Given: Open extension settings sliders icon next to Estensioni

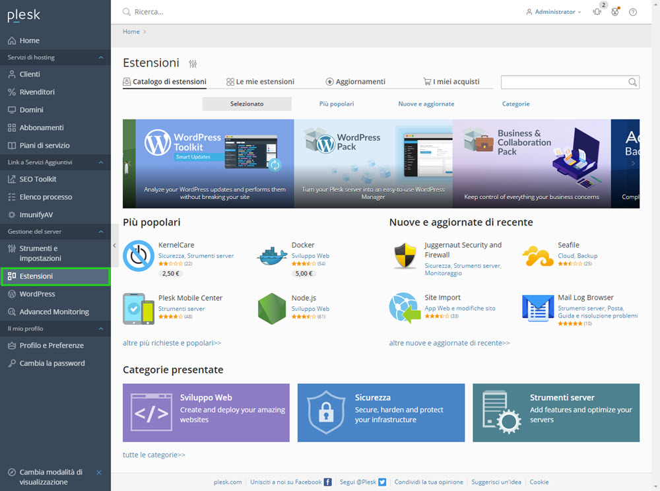Looking at the screenshot, I should 193,63.
